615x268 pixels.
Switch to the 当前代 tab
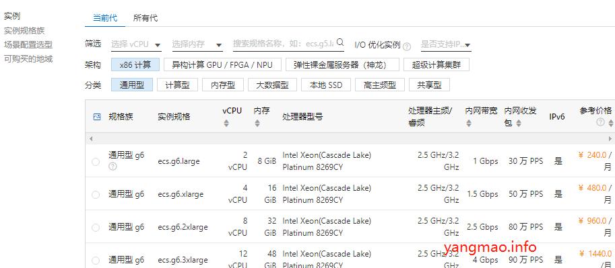tap(104, 18)
